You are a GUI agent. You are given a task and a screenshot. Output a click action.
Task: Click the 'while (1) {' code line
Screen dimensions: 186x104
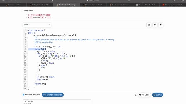point(40,49)
